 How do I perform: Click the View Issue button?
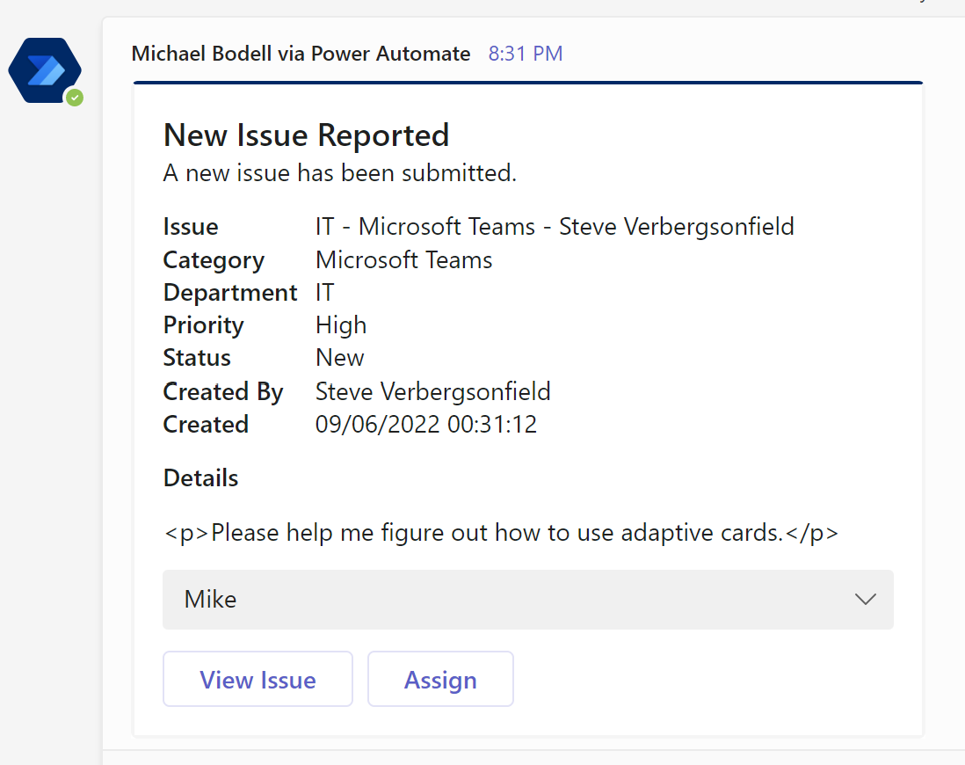tap(258, 680)
